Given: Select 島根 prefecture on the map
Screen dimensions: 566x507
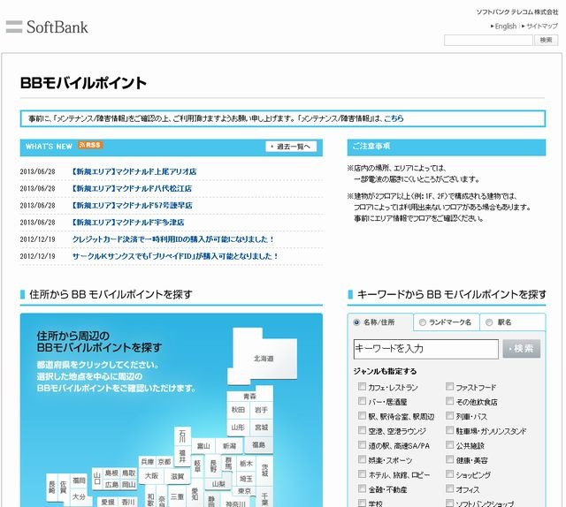Looking at the screenshot, I should (111, 473).
